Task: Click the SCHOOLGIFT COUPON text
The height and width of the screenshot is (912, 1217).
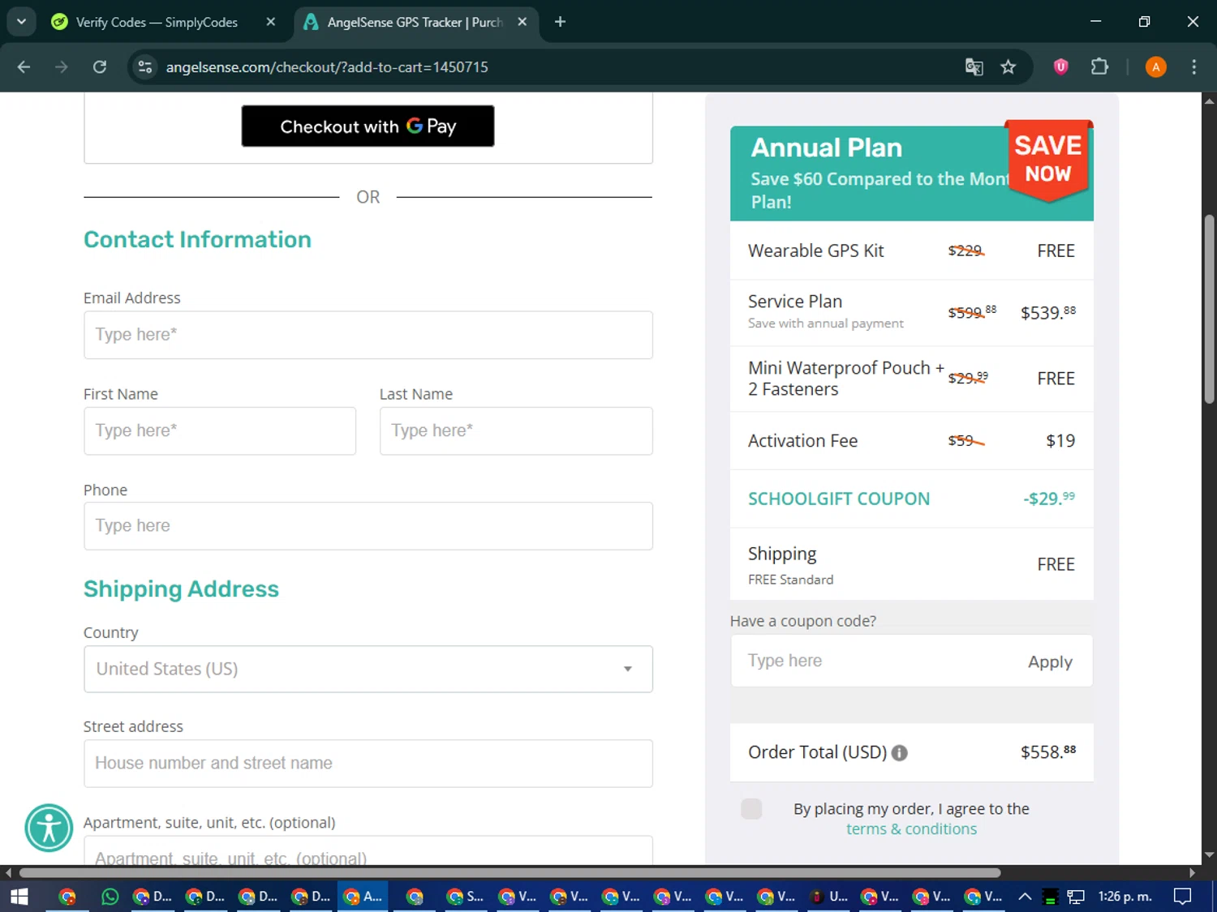Action: [x=839, y=499]
